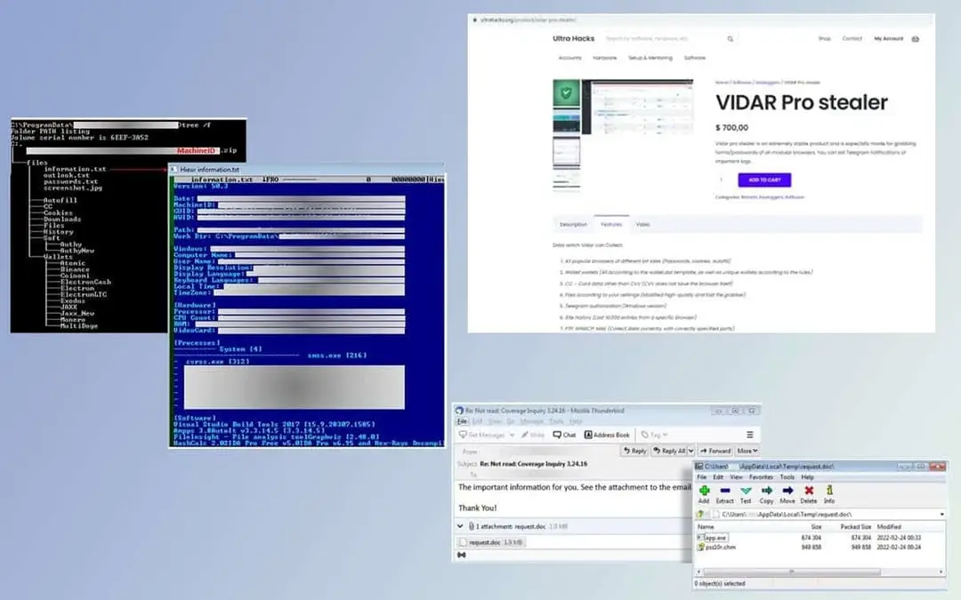Screen dimensions: 961x600
Task: Open the 7-Zip address path dropdown
Action: point(942,515)
